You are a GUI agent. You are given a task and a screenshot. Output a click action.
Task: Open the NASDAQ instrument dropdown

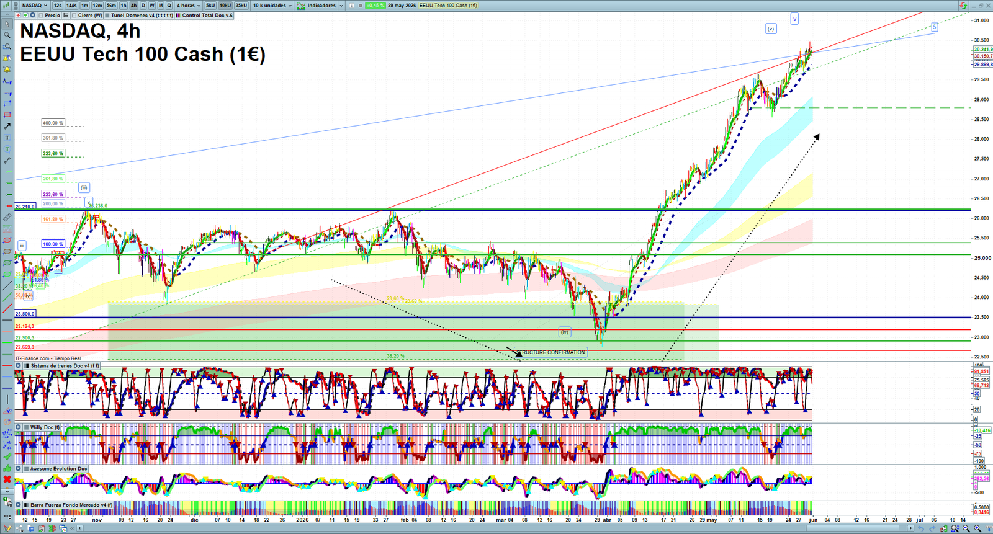click(35, 5)
